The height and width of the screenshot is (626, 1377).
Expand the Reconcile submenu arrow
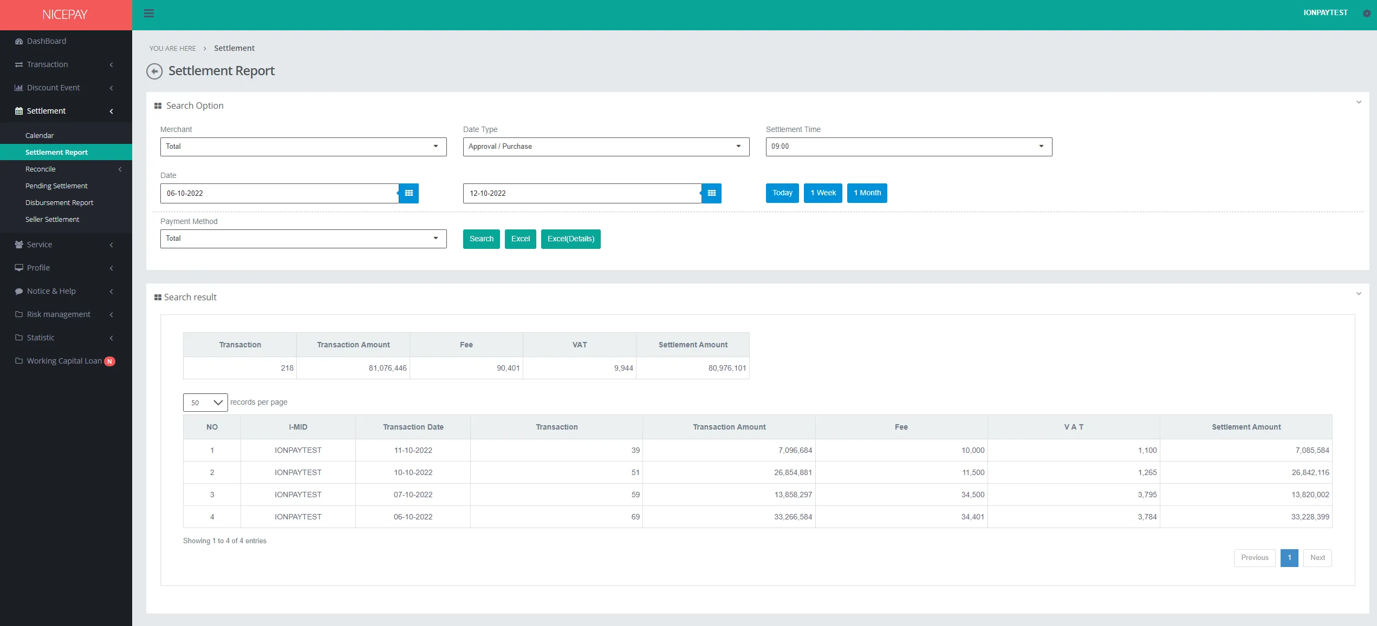click(x=120, y=169)
